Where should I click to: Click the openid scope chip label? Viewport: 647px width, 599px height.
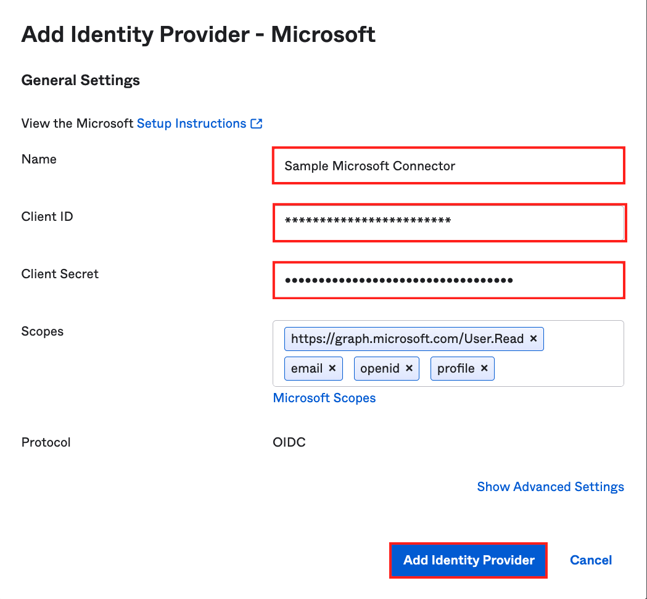[379, 368]
